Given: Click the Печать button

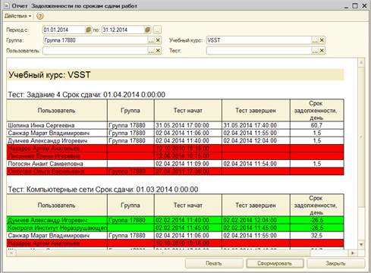Looking at the screenshot, I should coord(214,263).
